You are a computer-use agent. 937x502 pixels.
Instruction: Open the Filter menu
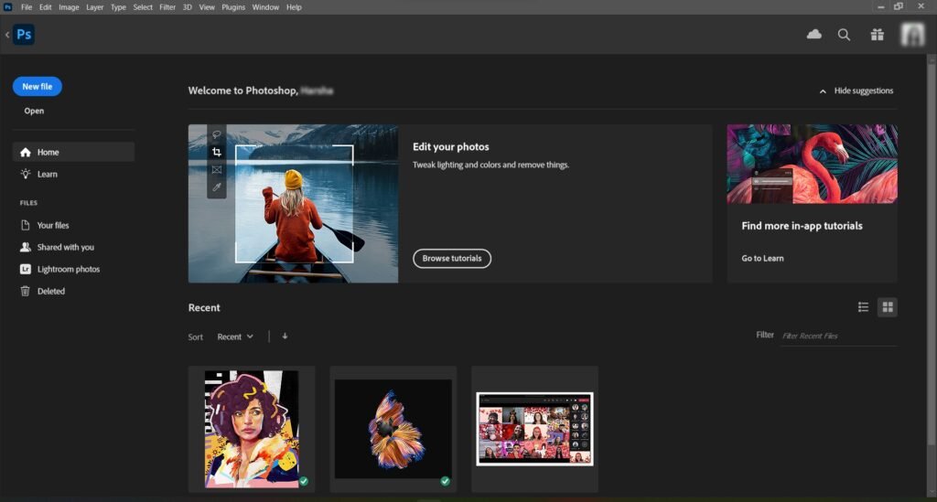167,7
